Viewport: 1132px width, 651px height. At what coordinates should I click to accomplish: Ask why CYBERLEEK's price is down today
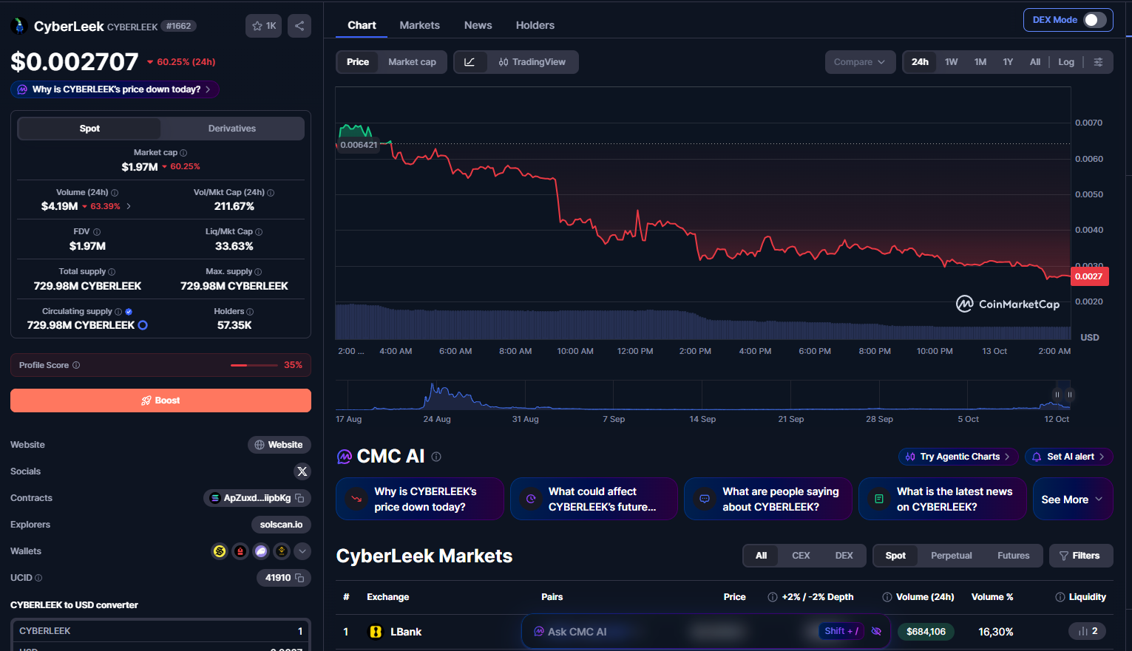click(x=115, y=89)
